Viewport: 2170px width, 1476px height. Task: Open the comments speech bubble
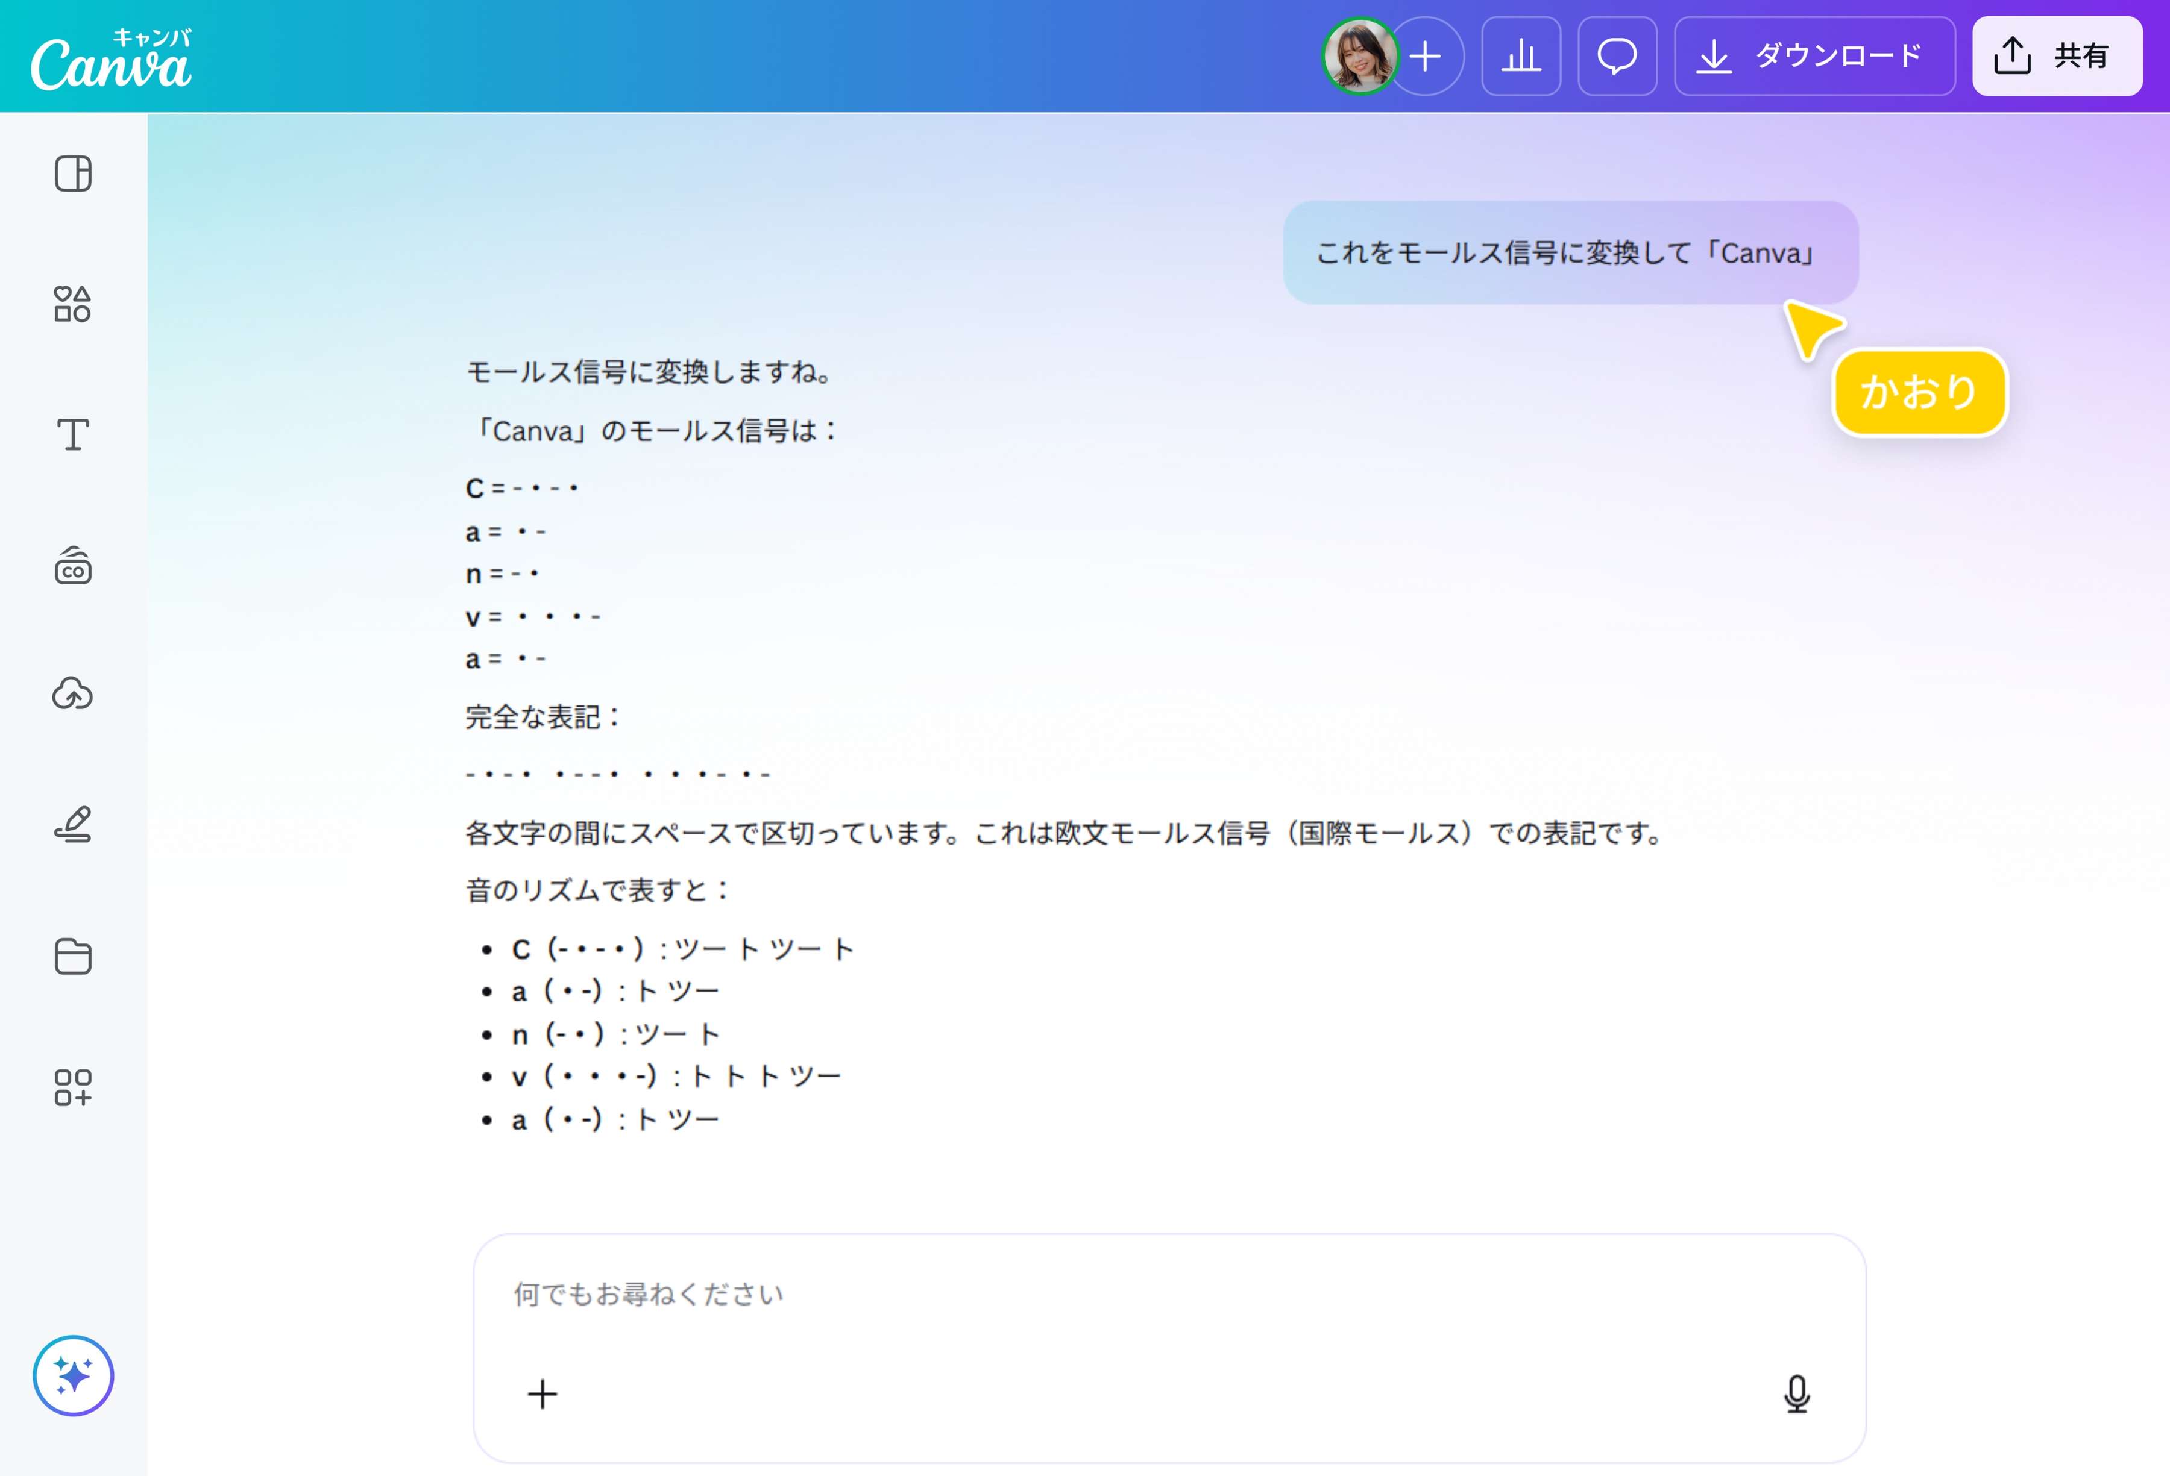pyautogui.click(x=1617, y=56)
